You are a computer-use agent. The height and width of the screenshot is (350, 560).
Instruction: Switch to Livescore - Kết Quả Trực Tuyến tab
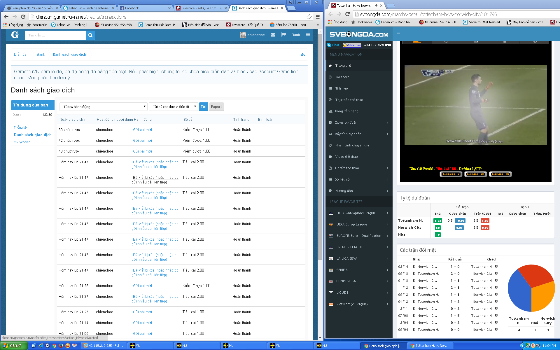(x=201, y=8)
